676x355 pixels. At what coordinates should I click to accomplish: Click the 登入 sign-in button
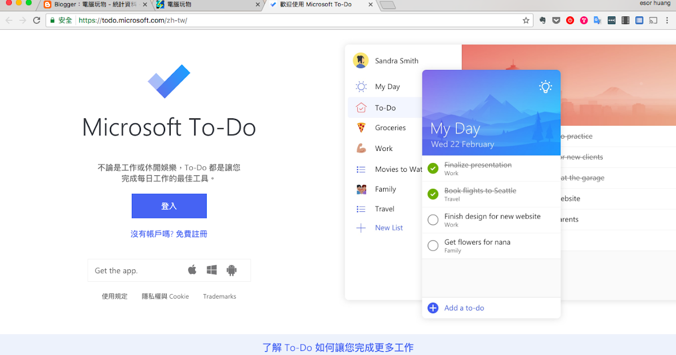point(168,206)
